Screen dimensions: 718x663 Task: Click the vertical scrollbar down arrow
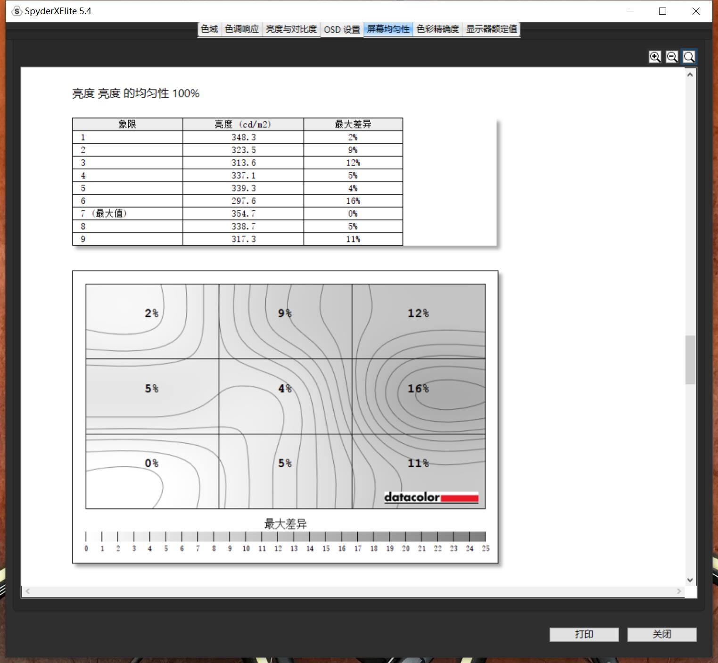click(690, 580)
